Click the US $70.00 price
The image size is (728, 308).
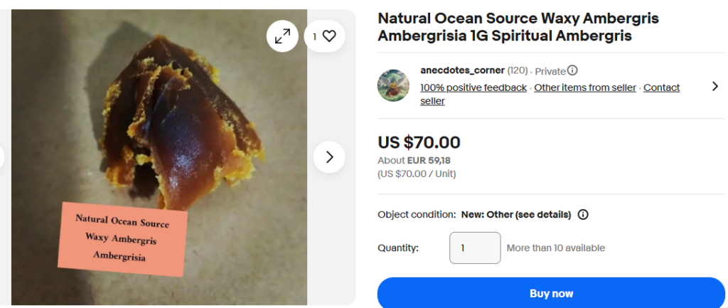coord(419,143)
